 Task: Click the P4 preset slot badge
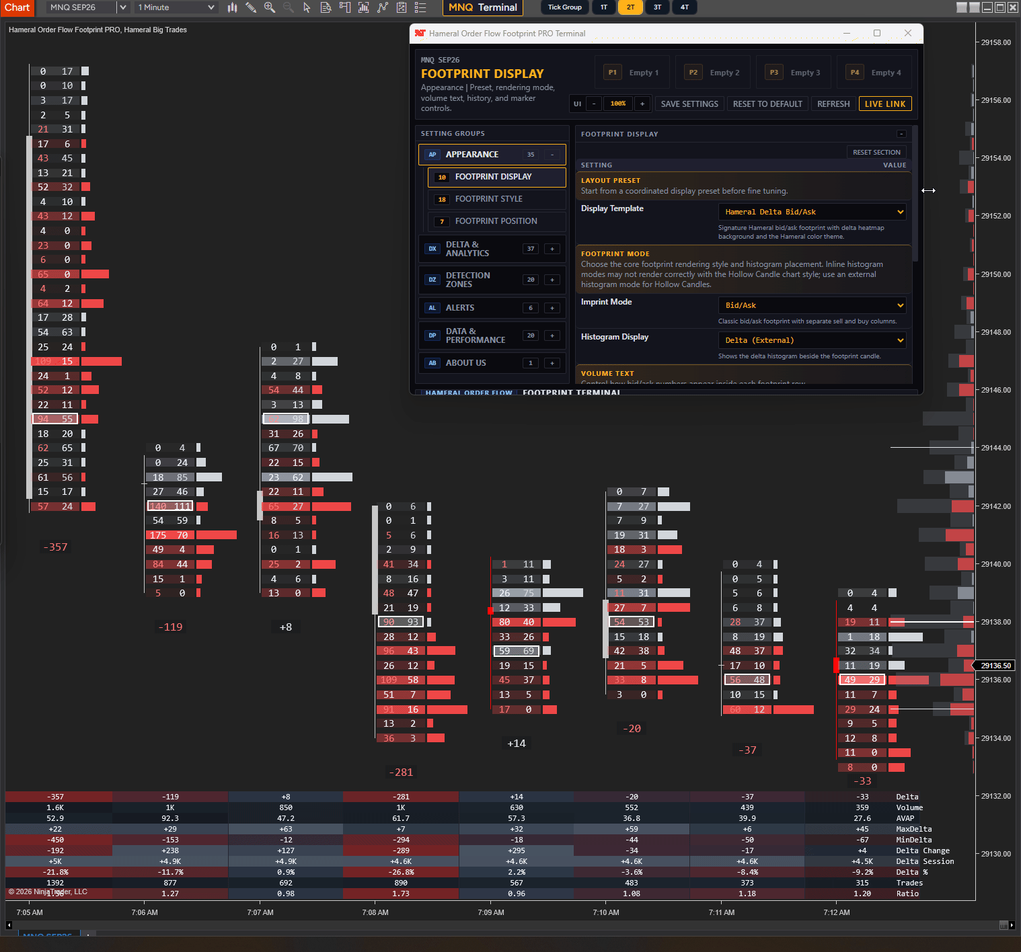click(x=854, y=73)
